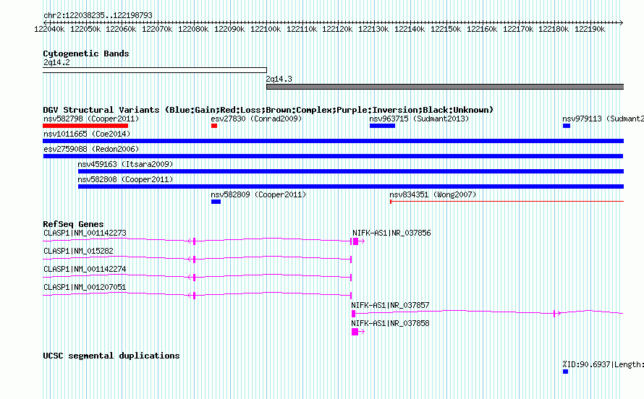Select the CLASP1 NM_001142274 exon tick
This screenshot has width=644, height=399.
[194, 278]
